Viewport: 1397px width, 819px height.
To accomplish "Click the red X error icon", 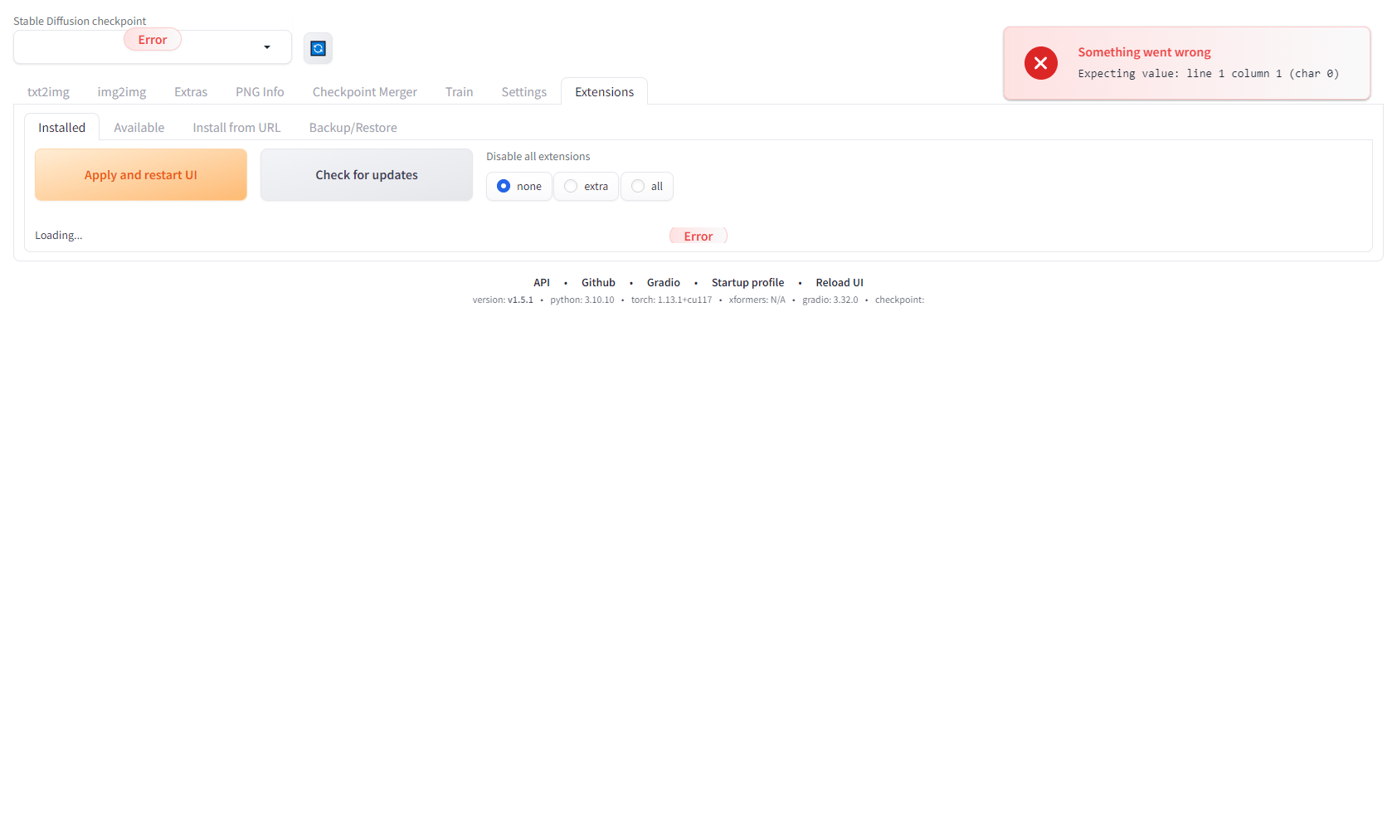I will click(x=1040, y=63).
